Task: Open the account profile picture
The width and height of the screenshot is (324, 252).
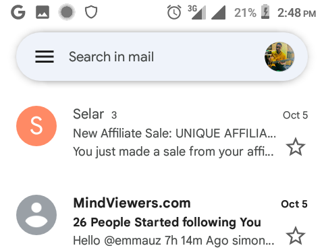Action: (x=279, y=57)
